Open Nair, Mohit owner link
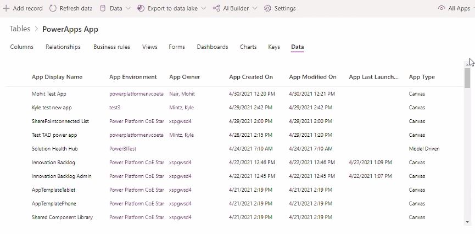475x234 pixels. [x=182, y=94]
